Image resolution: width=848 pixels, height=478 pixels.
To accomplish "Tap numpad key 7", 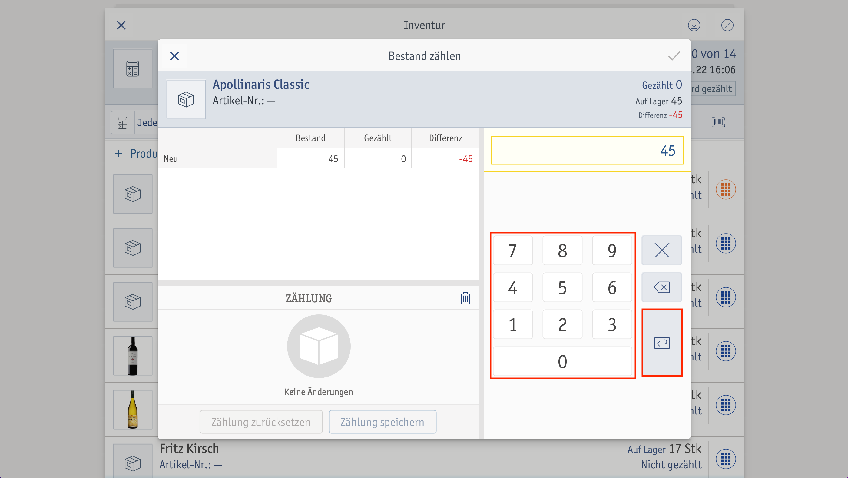I will (x=512, y=251).
